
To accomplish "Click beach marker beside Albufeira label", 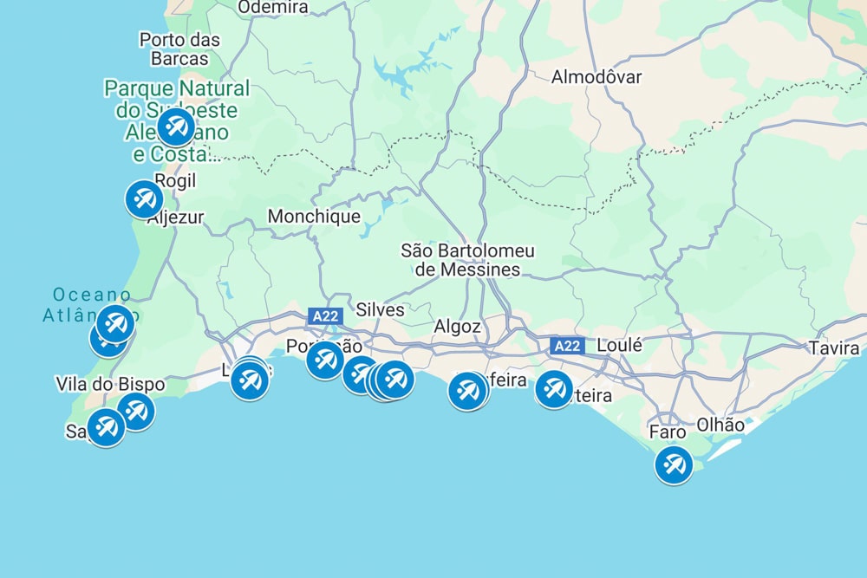I will click(x=467, y=391).
